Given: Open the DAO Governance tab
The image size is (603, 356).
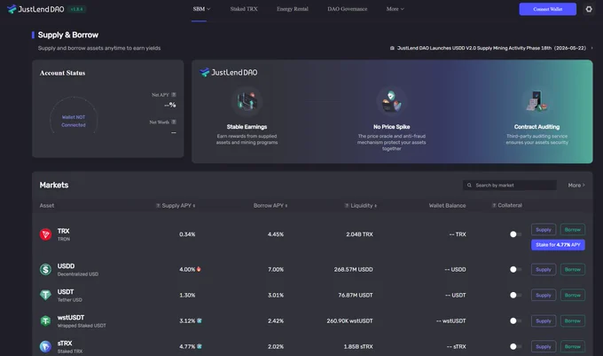Looking at the screenshot, I should (x=348, y=9).
